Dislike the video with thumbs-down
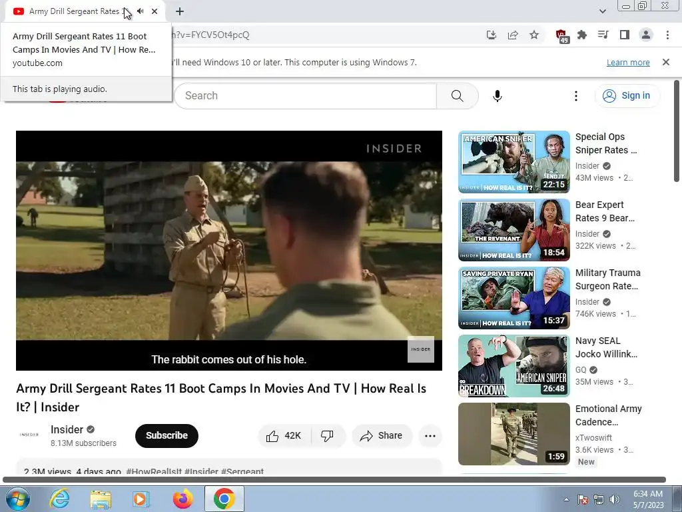Viewport: 682px width, 512px height. point(328,436)
